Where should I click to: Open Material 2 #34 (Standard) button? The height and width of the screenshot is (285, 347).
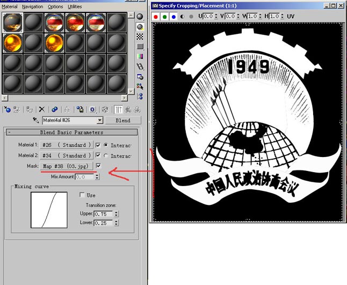pyautogui.click(x=67, y=155)
